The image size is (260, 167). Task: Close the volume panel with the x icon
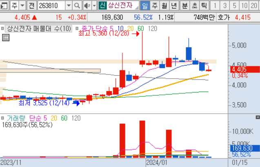tap(258, 117)
